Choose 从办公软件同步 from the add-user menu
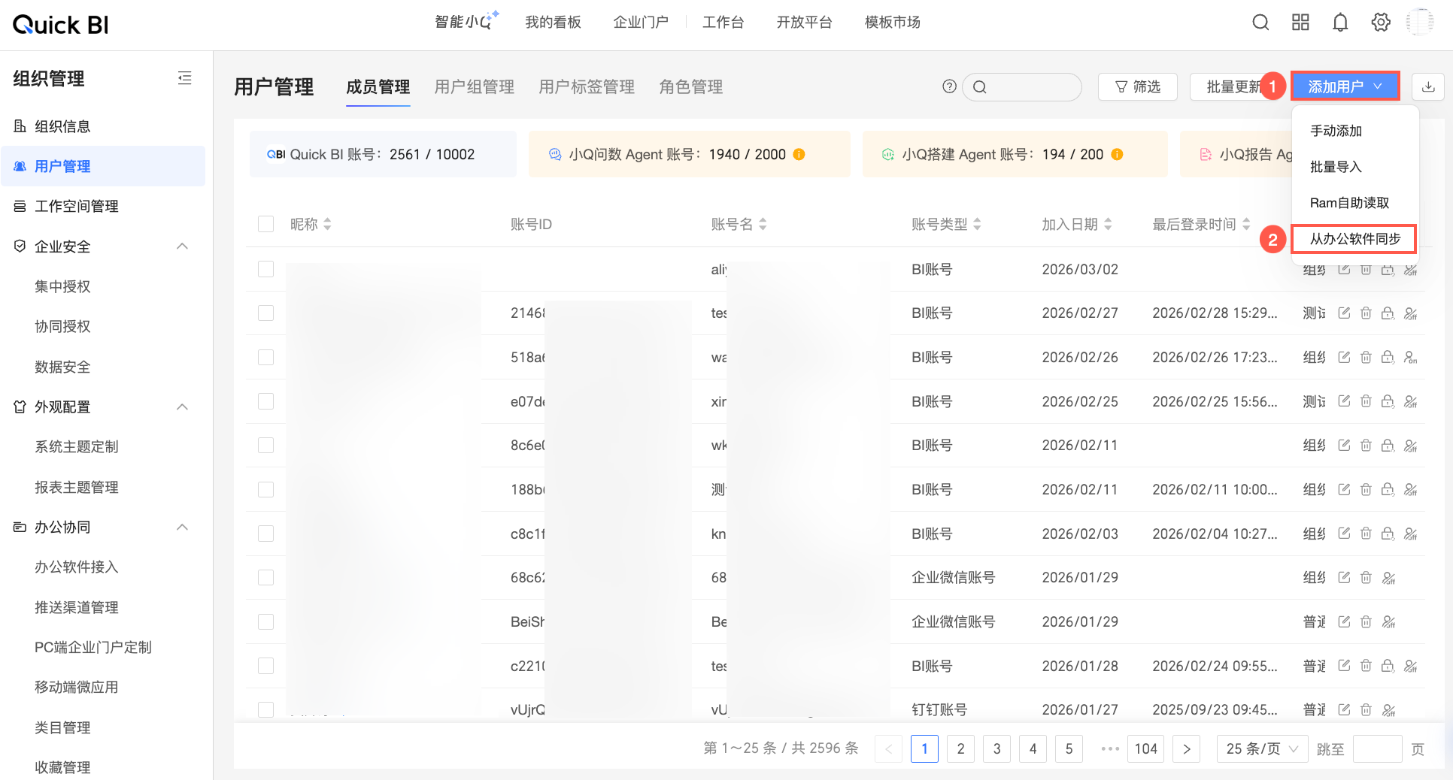 [x=1355, y=239]
